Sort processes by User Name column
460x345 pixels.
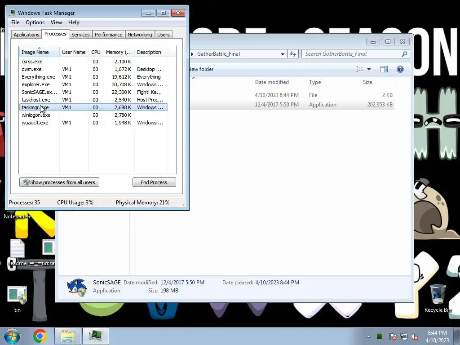74,52
